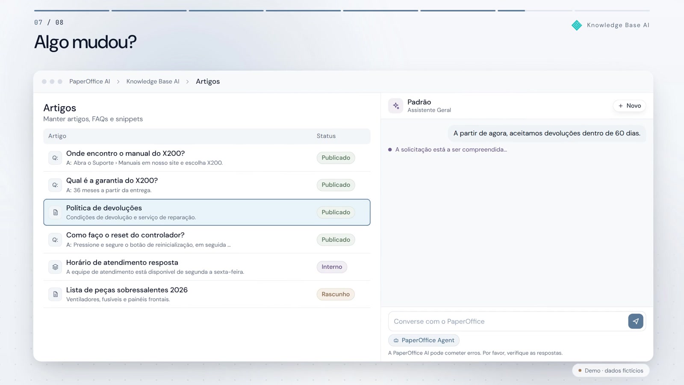684x385 pixels.
Task: Open article Onde encontro o manual do X200?
Action: click(x=207, y=158)
